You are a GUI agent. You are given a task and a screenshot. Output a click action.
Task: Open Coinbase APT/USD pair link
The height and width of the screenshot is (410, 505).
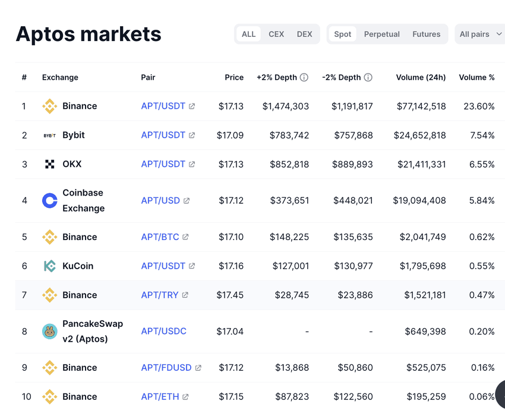pos(160,201)
